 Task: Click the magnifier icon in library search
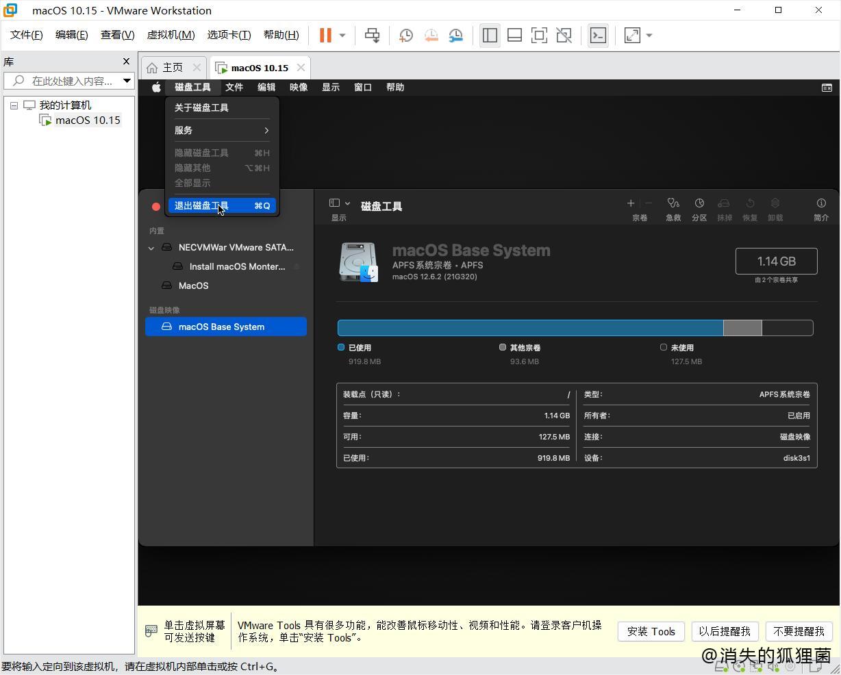pos(18,81)
